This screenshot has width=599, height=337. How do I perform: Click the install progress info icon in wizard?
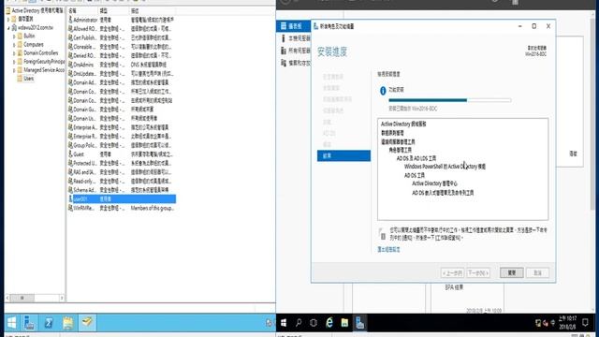(x=383, y=91)
